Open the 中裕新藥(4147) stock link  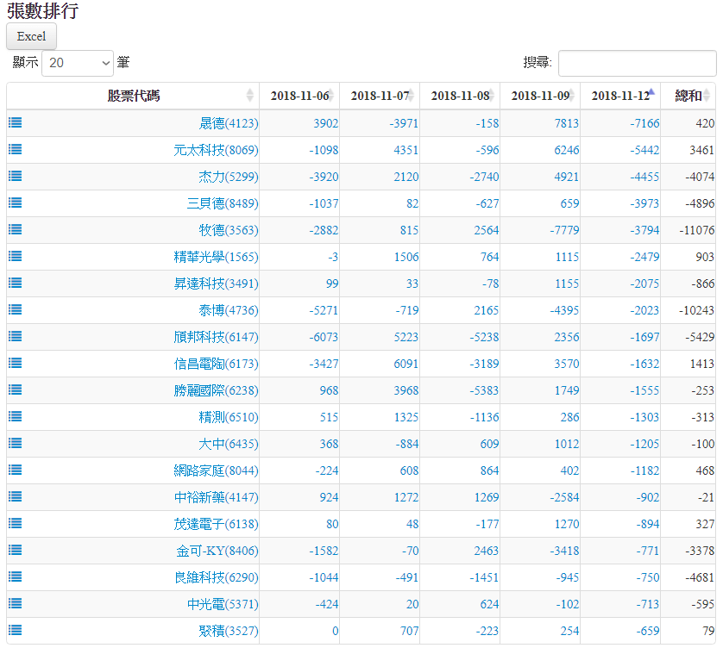pos(216,497)
